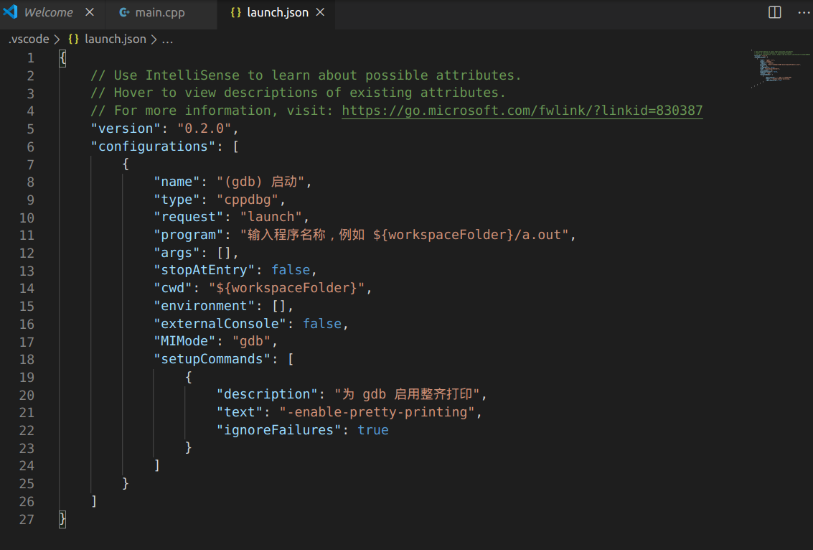Click the braces icon on launch.json tab

click(235, 12)
